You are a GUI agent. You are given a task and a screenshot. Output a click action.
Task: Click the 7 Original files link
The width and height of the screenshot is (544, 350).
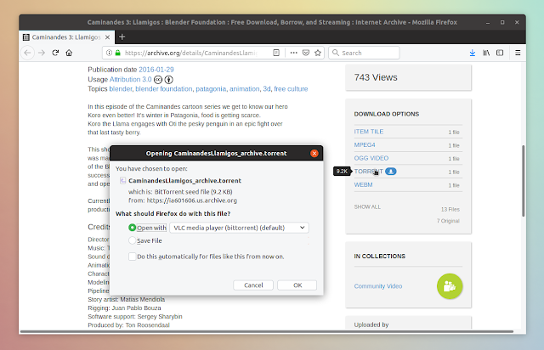click(448, 221)
